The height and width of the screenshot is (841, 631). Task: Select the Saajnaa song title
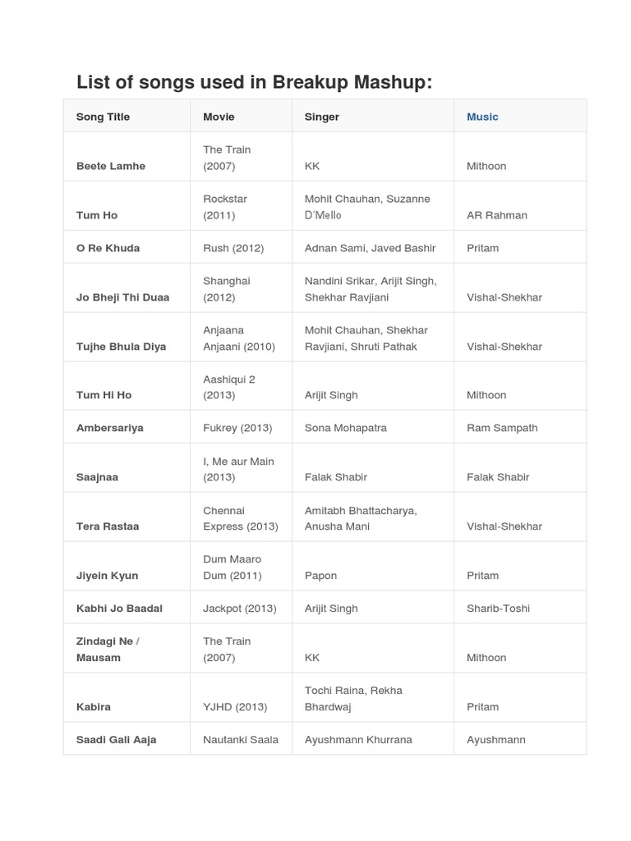97,477
